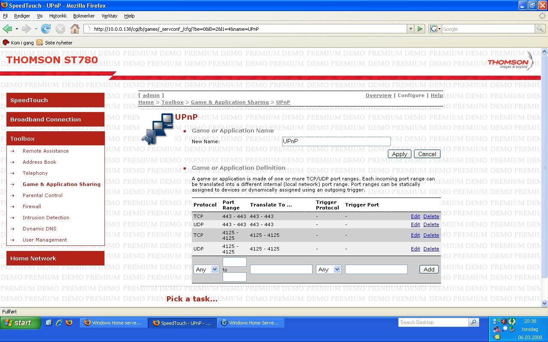Go back with the Firefox back arrow

click(x=7, y=29)
